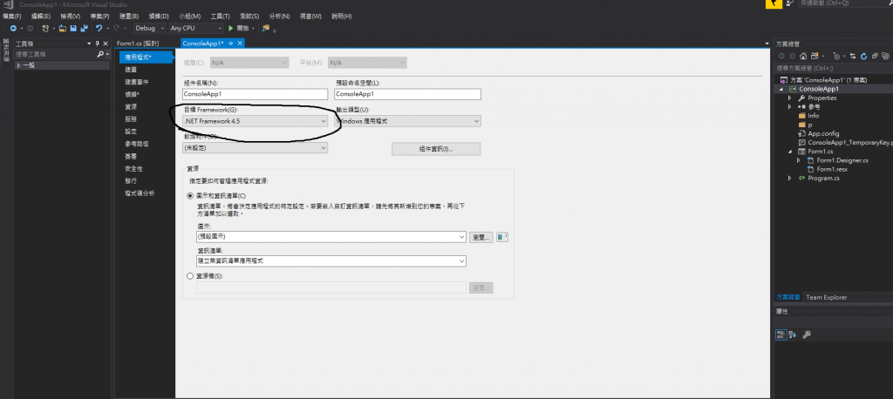Click the Solution Explorer search field
Screen dimensions: 893x399
(x=834, y=68)
